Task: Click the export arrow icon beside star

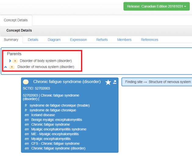Action: [115, 82]
